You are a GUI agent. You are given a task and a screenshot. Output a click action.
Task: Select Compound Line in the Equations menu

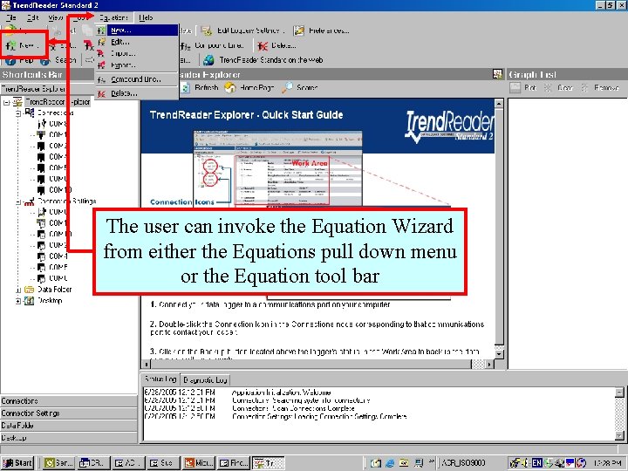click(x=137, y=79)
